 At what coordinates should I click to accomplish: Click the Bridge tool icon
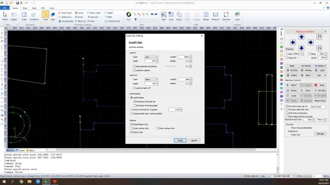point(206,16)
